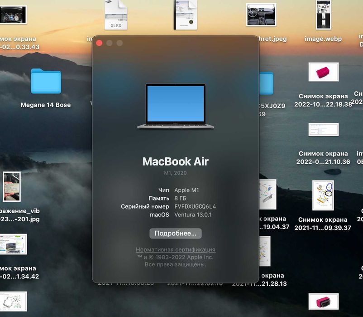Open the Нормативная сертификация link
The image size is (363, 317).
(x=176, y=249)
